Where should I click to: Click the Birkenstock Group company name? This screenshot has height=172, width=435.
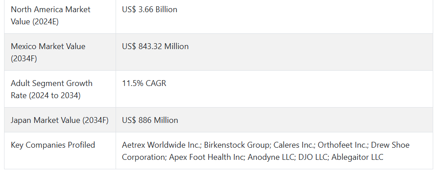click(237, 145)
